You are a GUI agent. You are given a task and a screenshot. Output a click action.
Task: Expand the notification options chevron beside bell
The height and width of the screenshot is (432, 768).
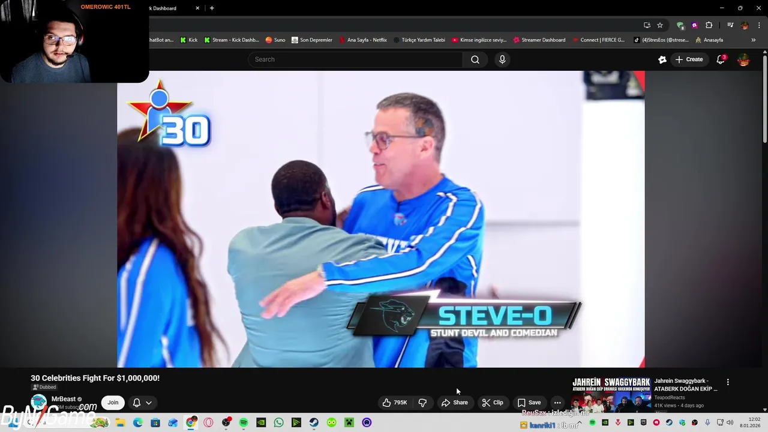click(149, 403)
